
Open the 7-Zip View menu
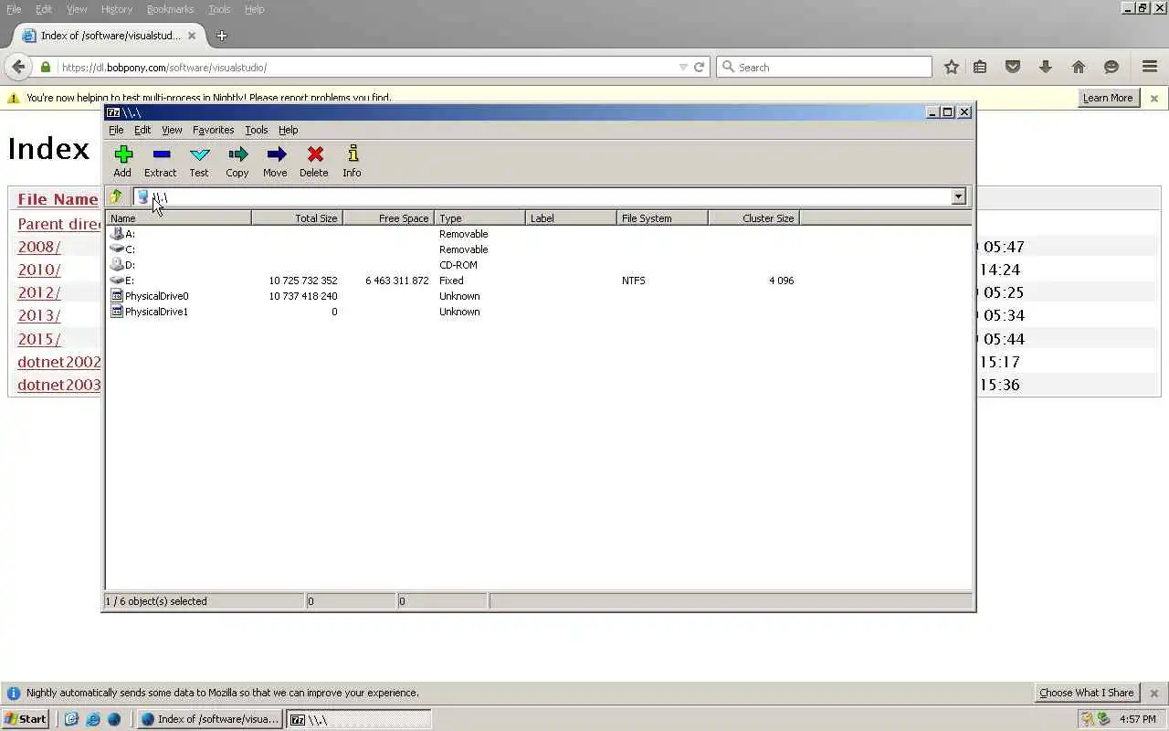click(172, 130)
